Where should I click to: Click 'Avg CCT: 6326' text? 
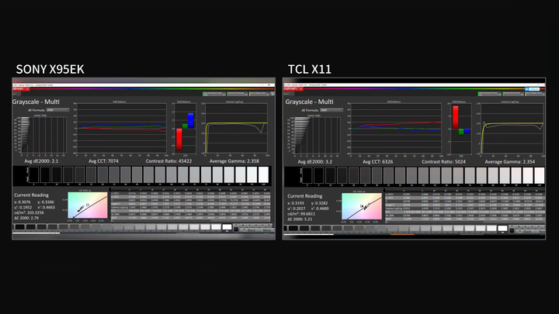tap(377, 161)
